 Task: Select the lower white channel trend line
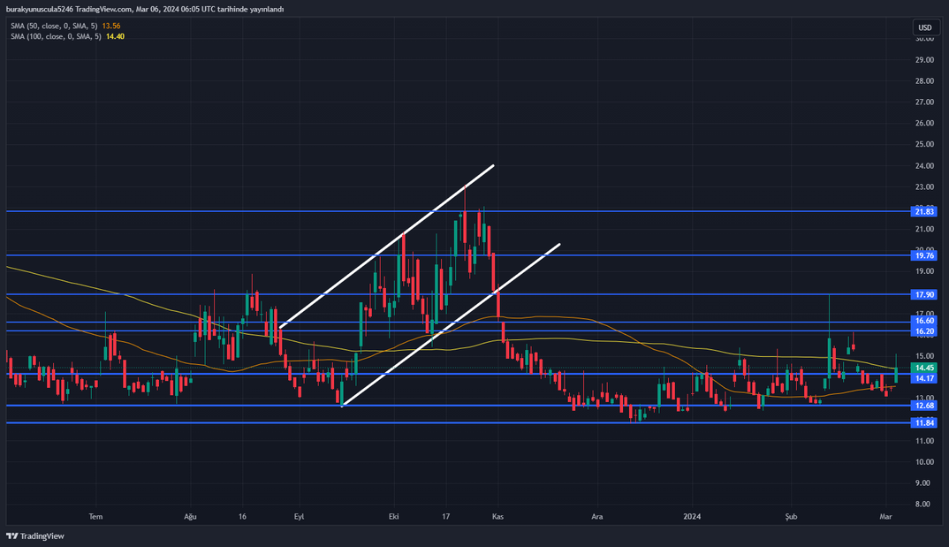[x=451, y=324]
